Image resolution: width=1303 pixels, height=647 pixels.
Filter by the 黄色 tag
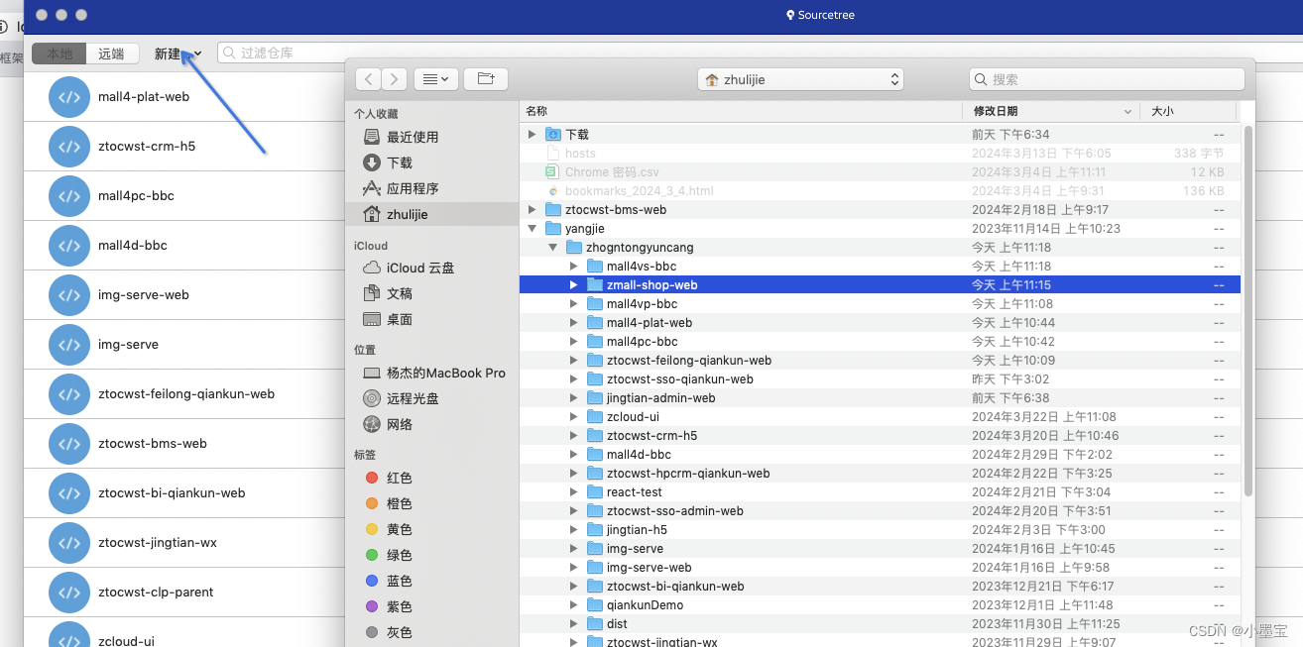coord(401,529)
